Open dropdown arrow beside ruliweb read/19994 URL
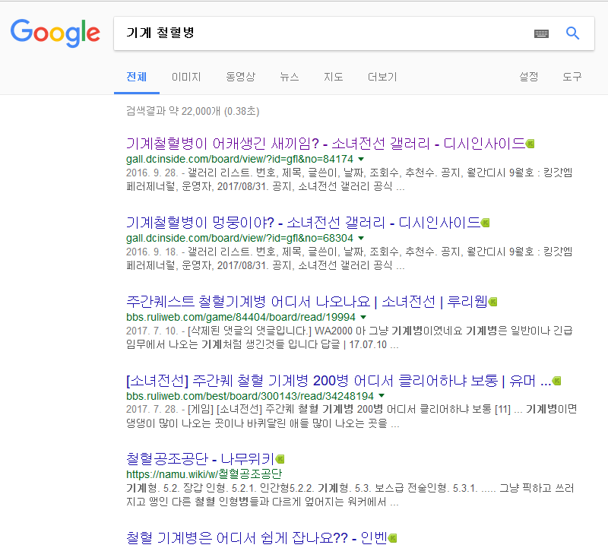The image size is (608, 548). coord(363,317)
